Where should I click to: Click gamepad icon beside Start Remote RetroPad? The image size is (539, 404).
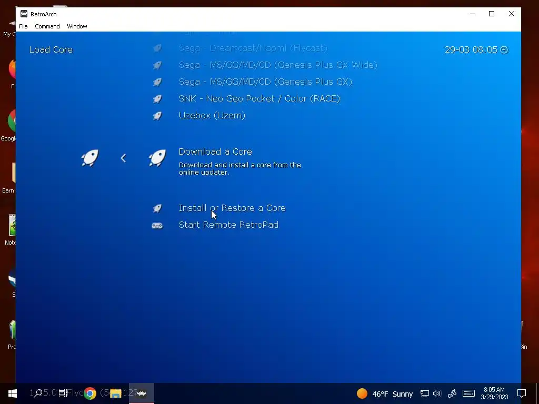coord(157,225)
